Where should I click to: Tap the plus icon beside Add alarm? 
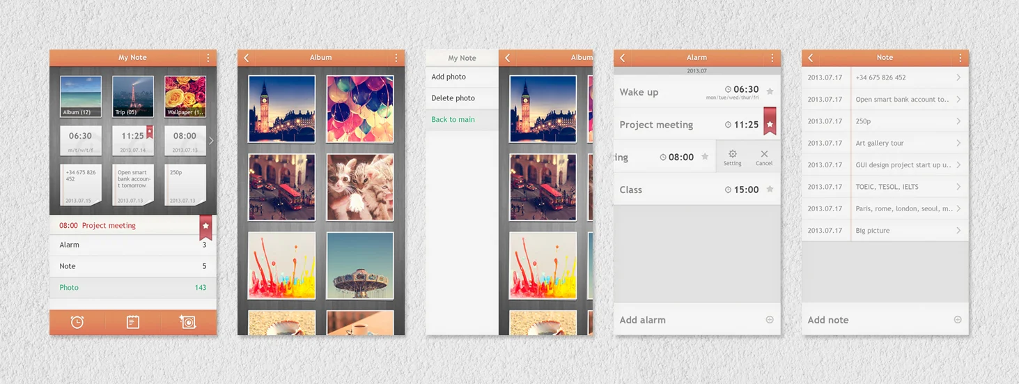coord(770,320)
